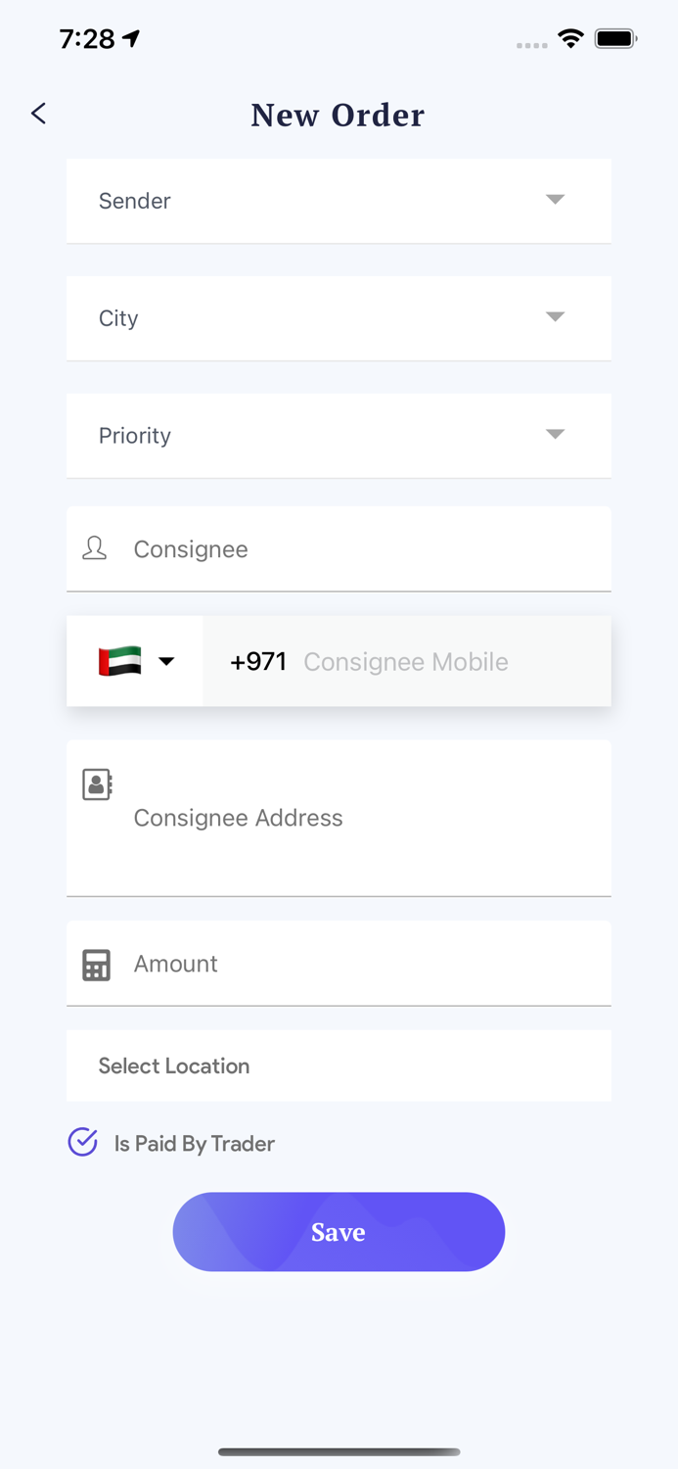This screenshot has width=678, height=1469.
Task: Click the Amount calculator icon
Action: 96,965
